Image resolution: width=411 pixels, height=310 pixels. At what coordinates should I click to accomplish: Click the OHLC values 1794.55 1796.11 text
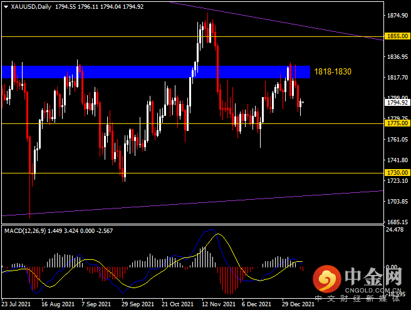coord(76,7)
